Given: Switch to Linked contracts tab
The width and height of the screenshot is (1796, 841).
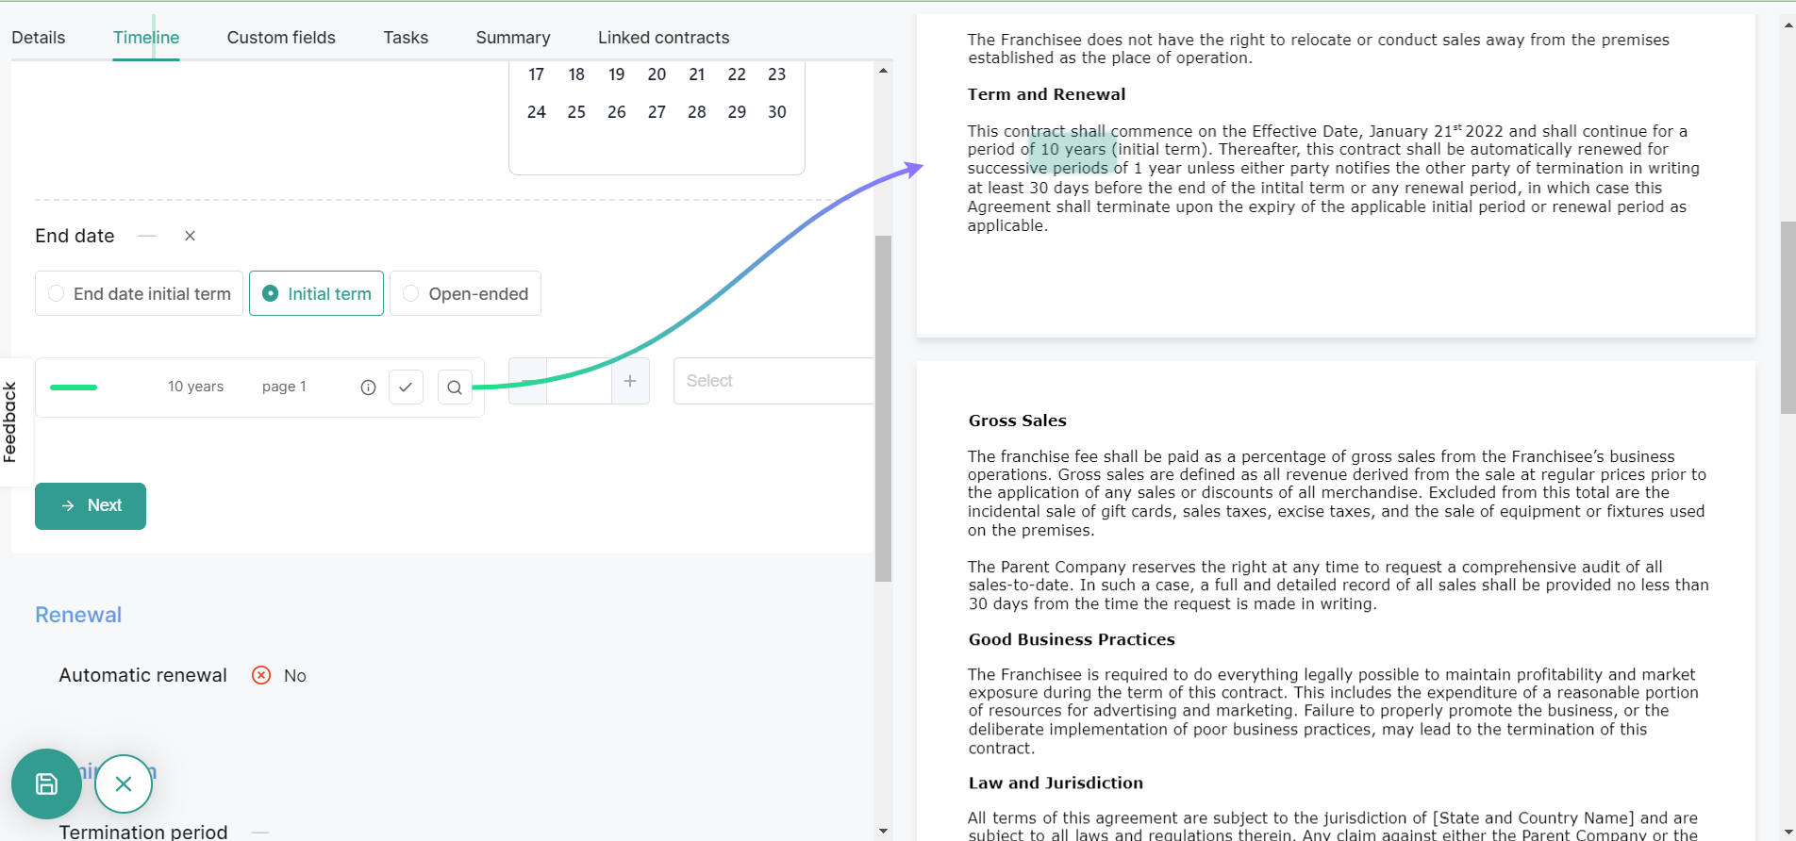Looking at the screenshot, I should [663, 38].
